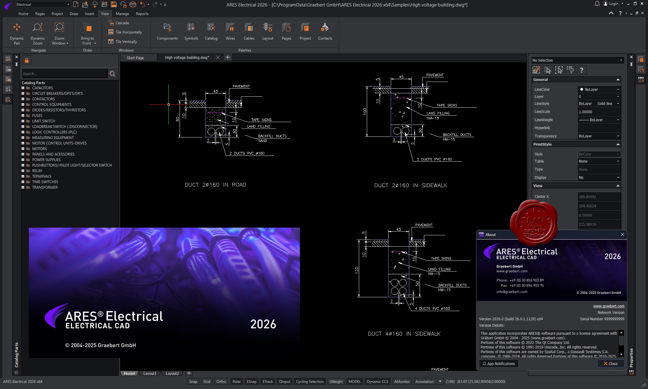Click the LineScale value field
Screen dimensions: 648x389
[x=599, y=112]
